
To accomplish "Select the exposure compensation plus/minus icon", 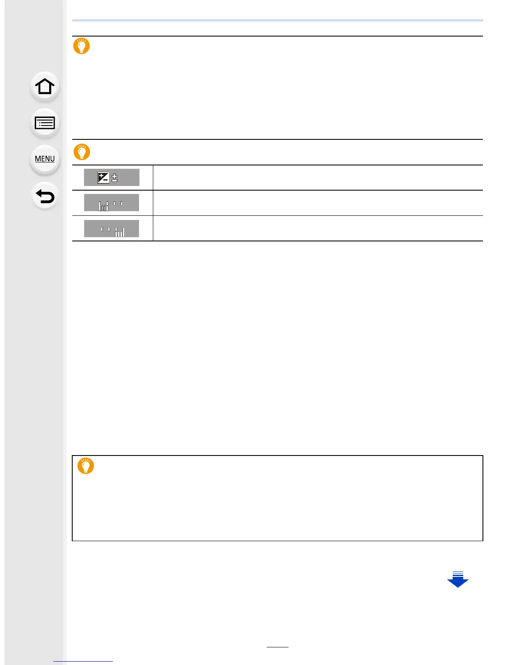I will 108,178.
